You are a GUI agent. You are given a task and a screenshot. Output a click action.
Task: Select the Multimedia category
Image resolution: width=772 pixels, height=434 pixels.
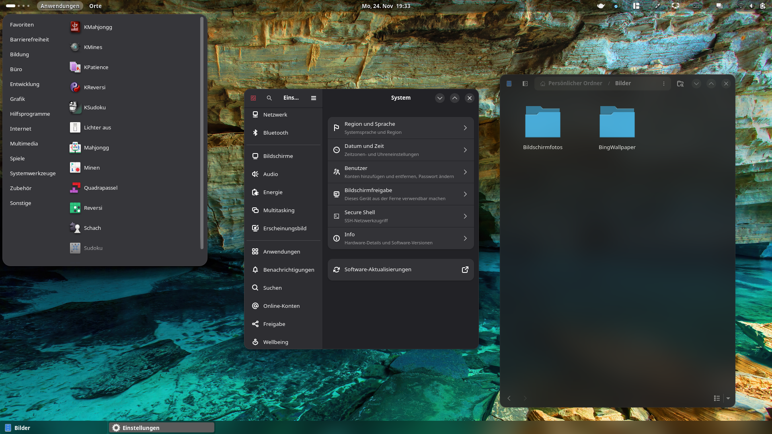pyautogui.click(x=24, y=143)
